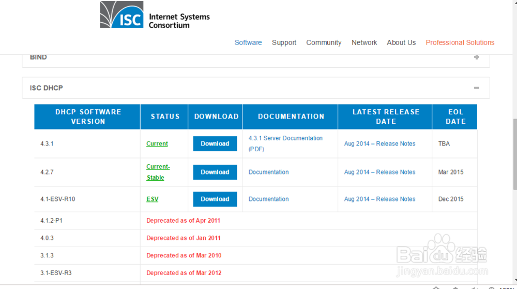Click the Mar 2015 EOL date cell

pos(454,172)
